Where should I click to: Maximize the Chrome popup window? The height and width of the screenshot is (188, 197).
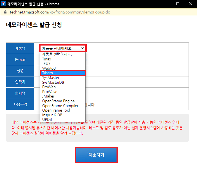click(x=178, y=4)
